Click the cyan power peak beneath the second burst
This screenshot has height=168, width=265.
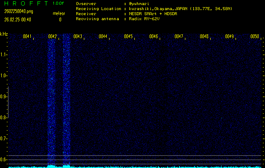point(67,166)
